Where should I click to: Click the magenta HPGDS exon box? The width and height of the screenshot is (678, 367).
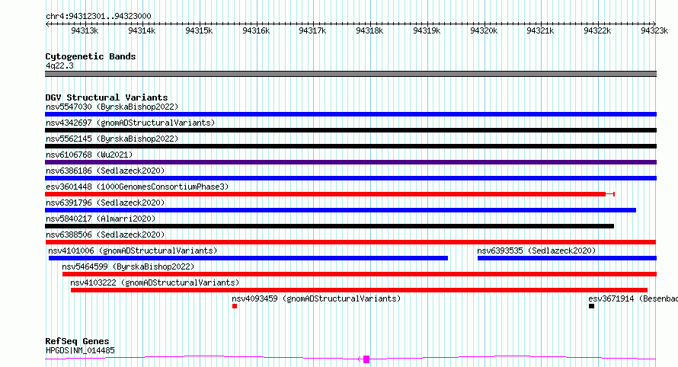click(x=366, y=359)
